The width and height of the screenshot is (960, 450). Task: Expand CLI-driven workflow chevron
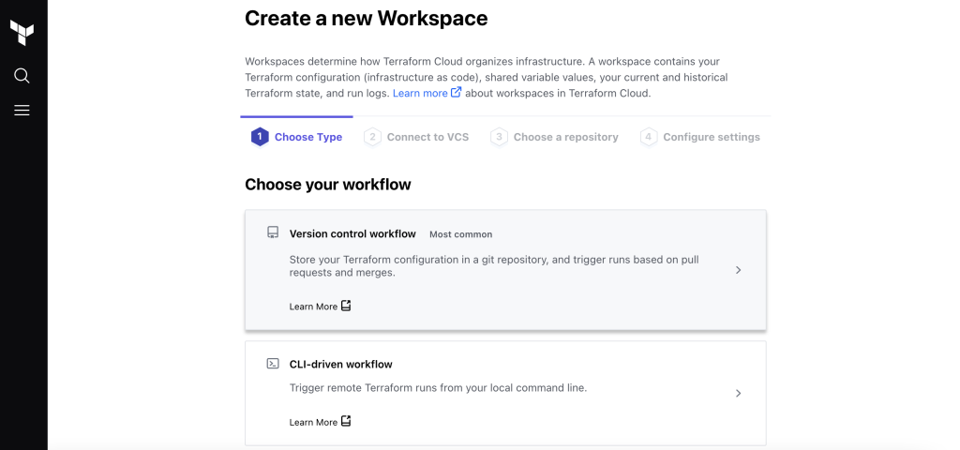pyautogui.click(x=739, y=393)
